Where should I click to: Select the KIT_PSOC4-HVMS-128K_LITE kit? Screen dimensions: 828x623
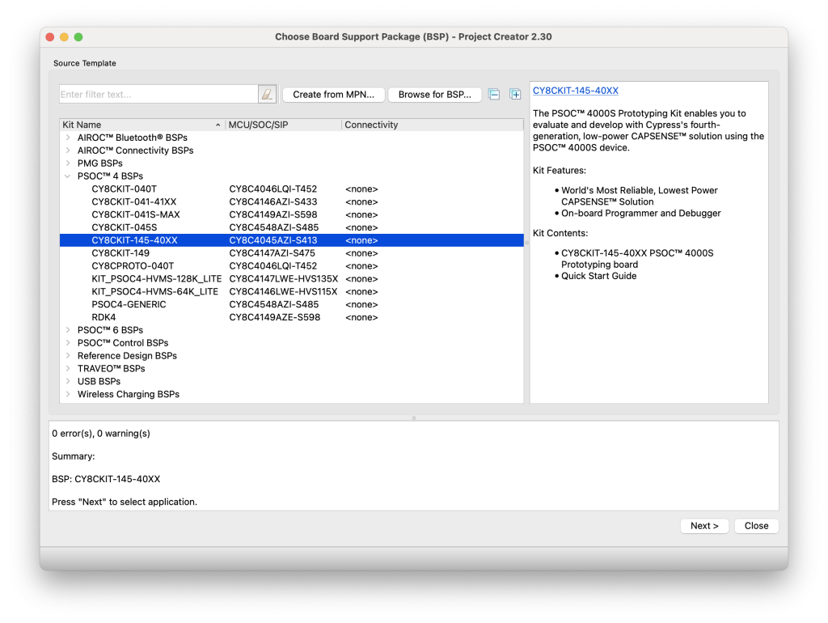coord(156,279)
